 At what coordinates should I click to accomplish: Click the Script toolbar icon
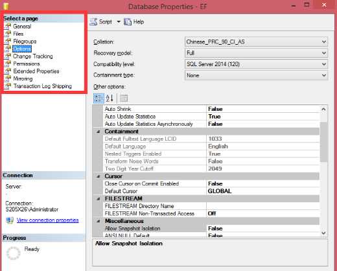coord(93,22)
